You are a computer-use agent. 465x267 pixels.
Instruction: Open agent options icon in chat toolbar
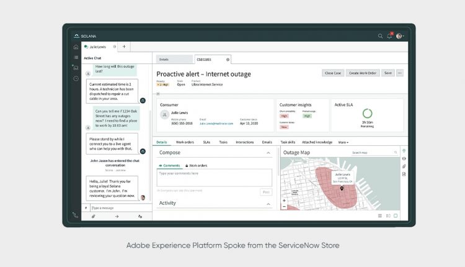point(140,217)
